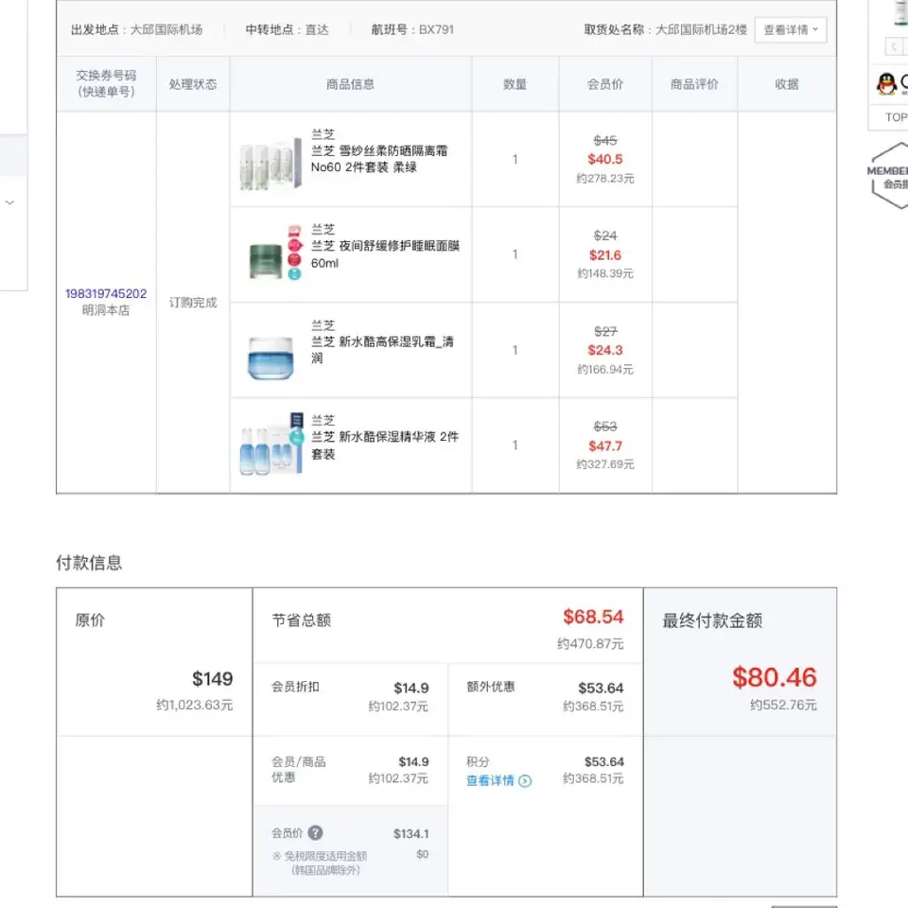Screen dimensions: 908x908
Task: Click the $24.3 member price
Action: pyautogui.click(x=605, y=350)
